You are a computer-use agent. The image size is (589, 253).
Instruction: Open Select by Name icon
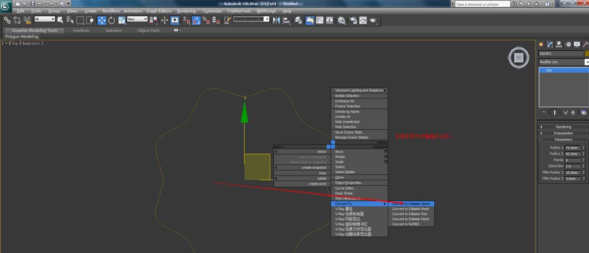(x=70, y=20)
